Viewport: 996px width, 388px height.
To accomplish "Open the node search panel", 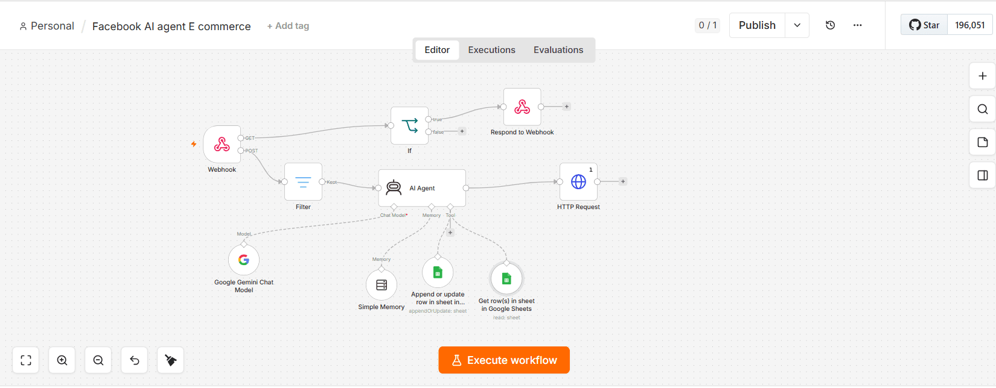I will 982,109.
